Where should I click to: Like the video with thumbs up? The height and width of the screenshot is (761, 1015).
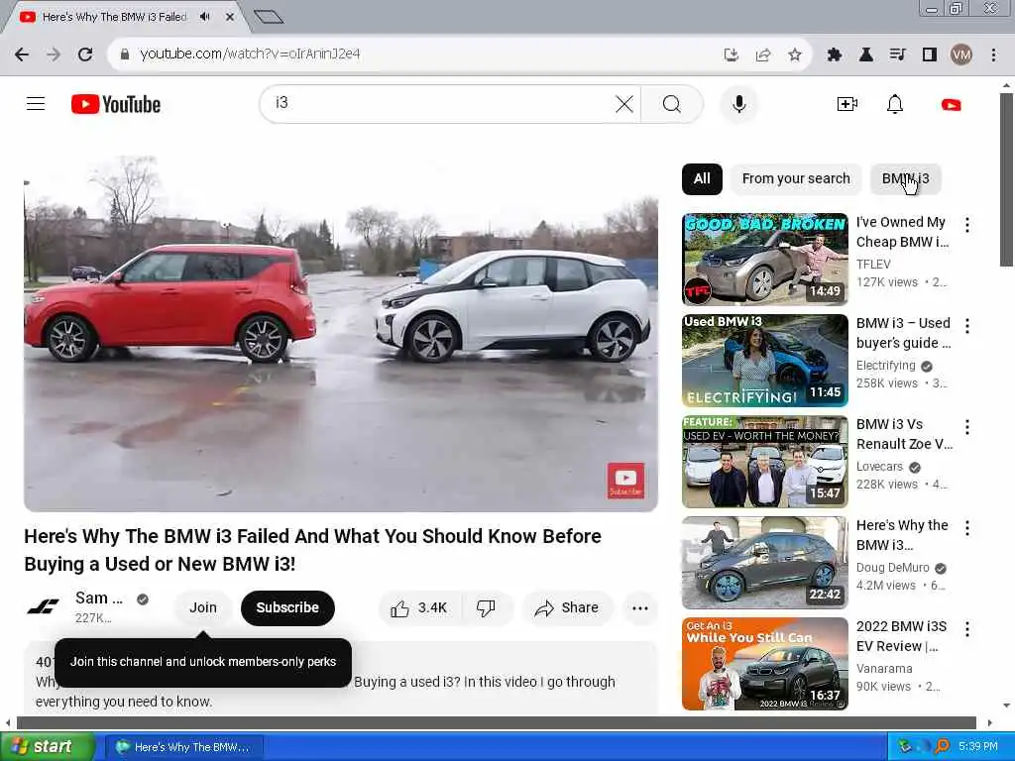point(419,607)
